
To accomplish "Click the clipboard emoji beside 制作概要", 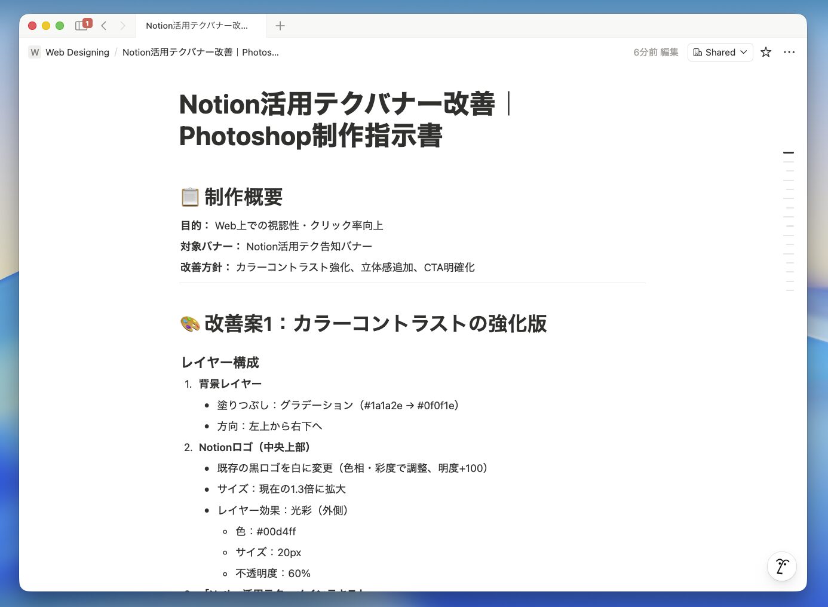I will pos(190,197).
